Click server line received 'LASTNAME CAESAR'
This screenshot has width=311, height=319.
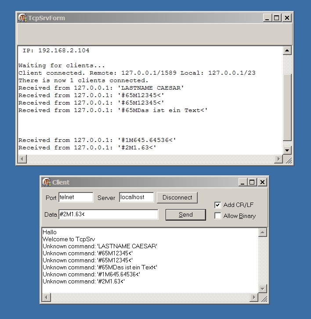tap(101, 88)
